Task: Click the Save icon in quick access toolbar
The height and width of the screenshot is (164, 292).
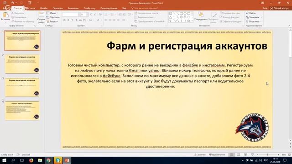Action: (5, 3)
